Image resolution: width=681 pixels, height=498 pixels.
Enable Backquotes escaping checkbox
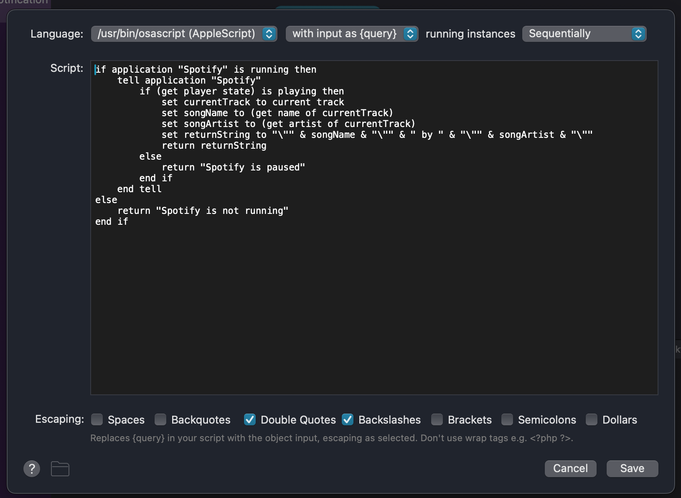pos(160,419)
